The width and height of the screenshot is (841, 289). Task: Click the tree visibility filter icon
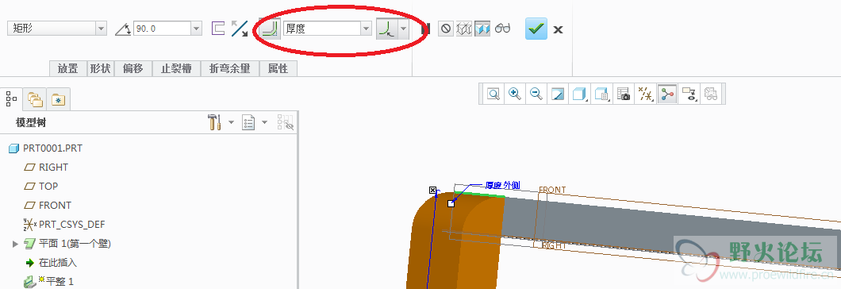(286, 122)
